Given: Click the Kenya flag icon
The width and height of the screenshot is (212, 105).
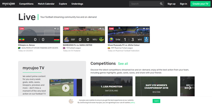Looking at the screenshot, I should point(57,40).
